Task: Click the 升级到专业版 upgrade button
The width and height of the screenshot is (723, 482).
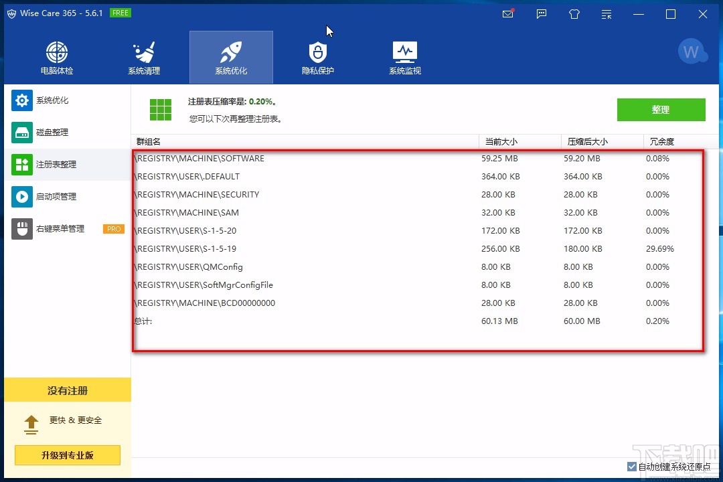Action: 68,455
